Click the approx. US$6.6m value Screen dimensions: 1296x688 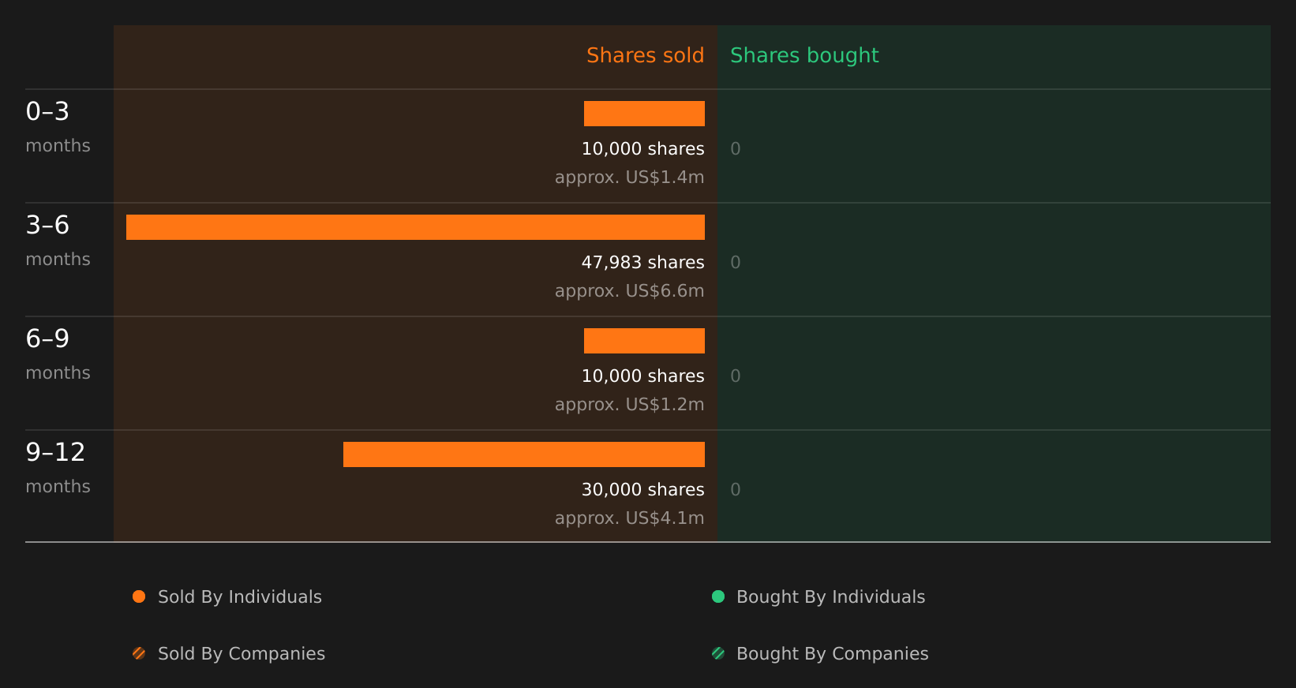[630, 291]
